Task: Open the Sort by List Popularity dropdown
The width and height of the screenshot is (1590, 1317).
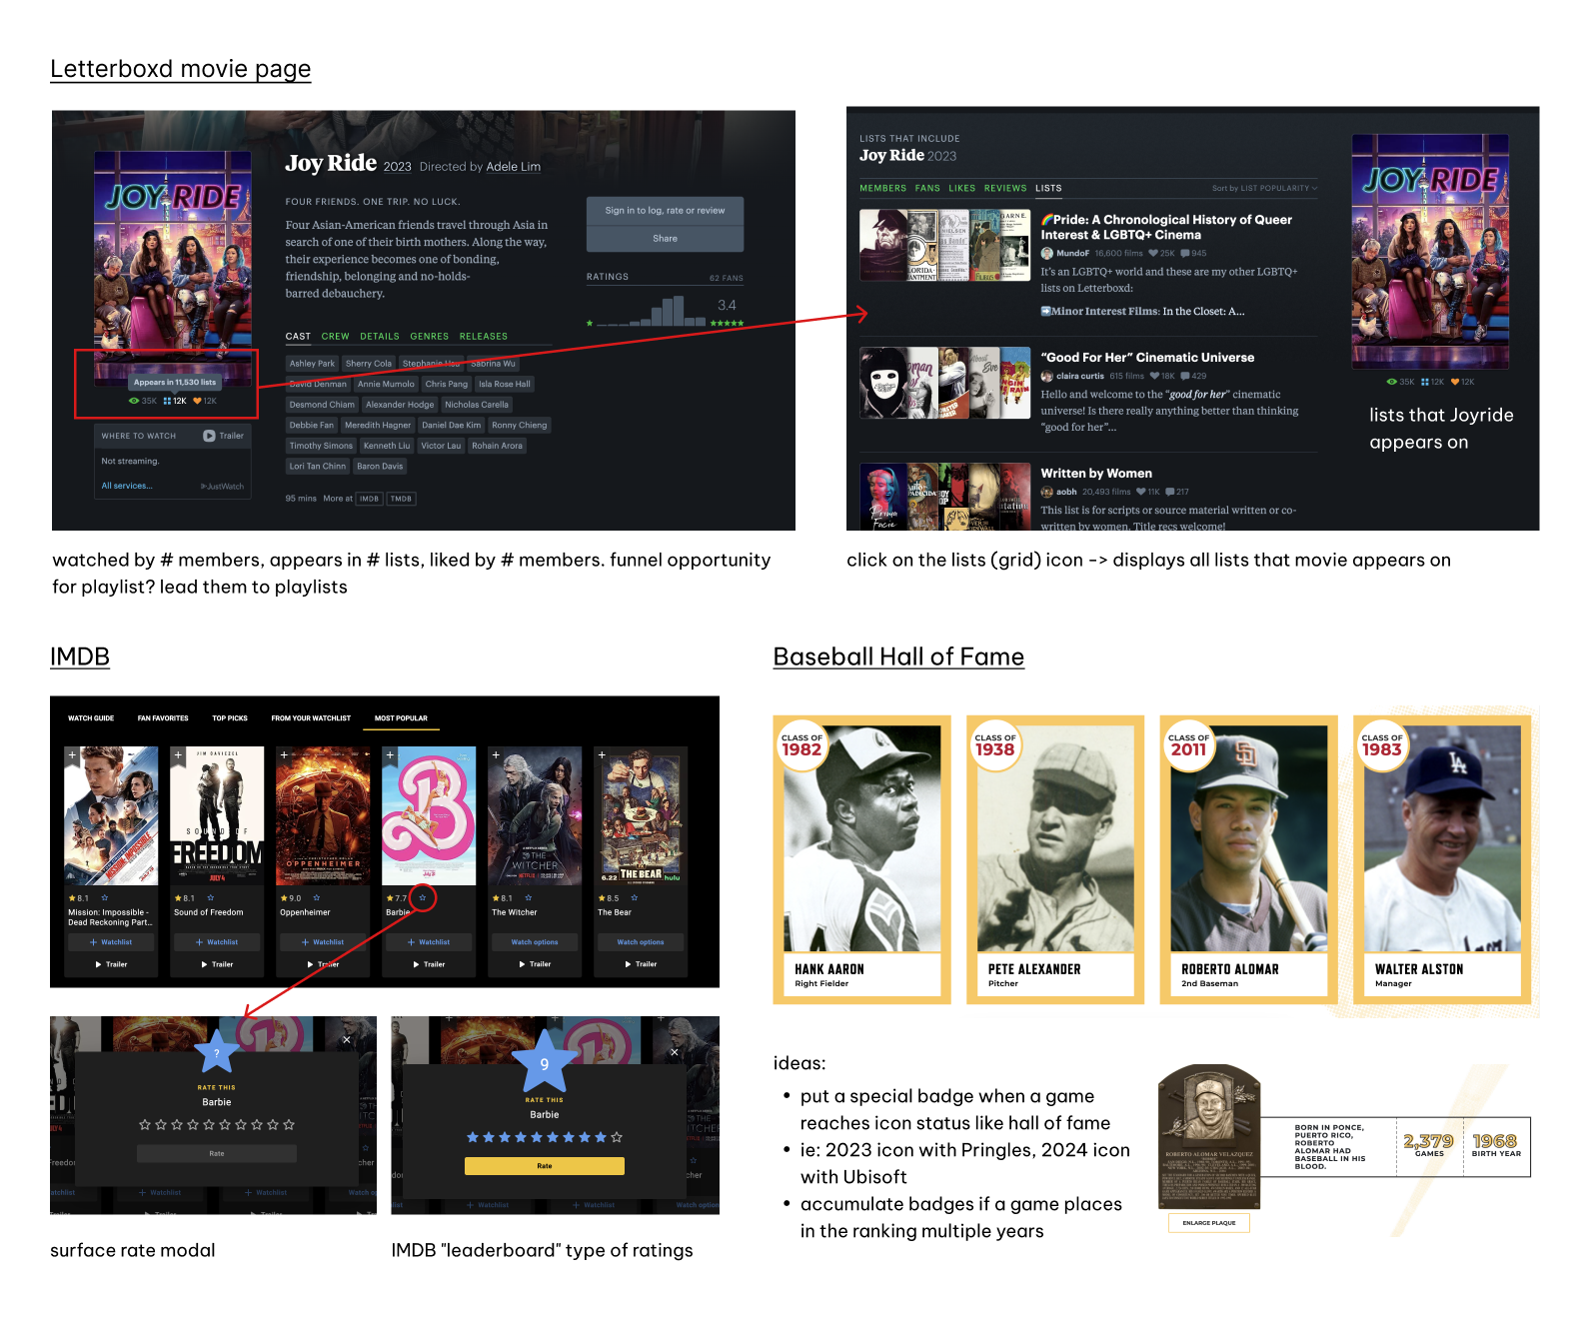Action: 1264,188
